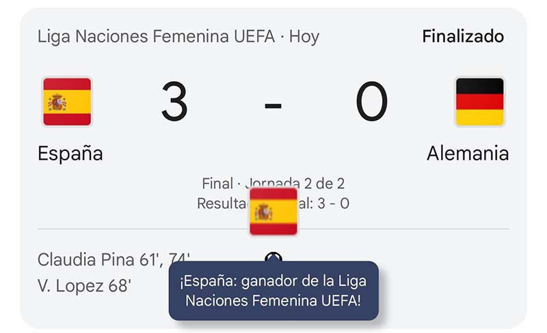
Task: Click the word "Final" in the round line
Action: (217, 184)
